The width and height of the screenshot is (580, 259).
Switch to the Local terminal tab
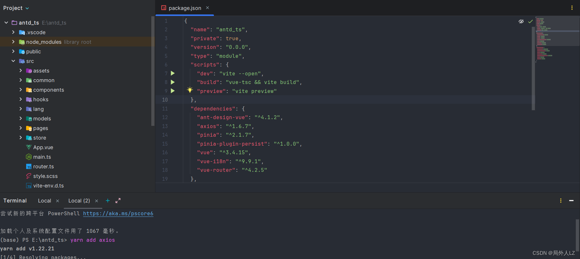(44, 201)
